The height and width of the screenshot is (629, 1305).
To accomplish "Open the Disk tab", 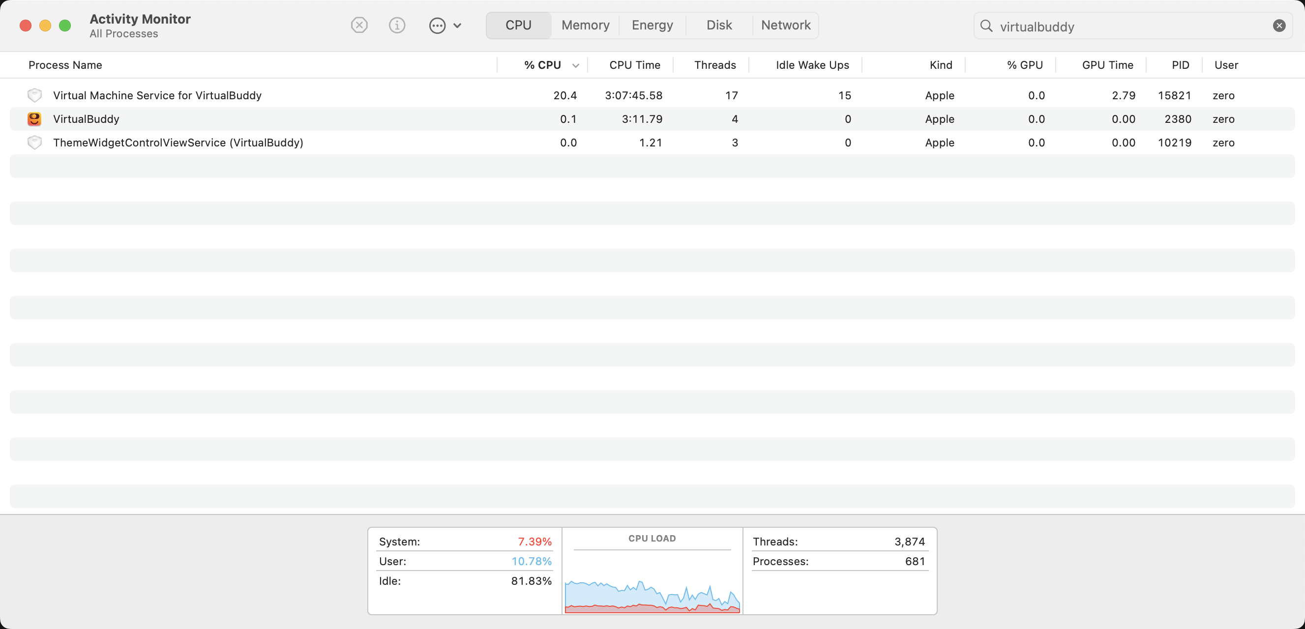I will point(719,26).
